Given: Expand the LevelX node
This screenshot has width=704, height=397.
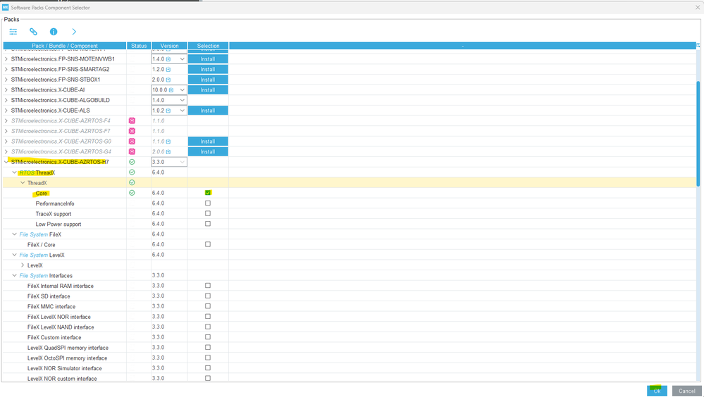Looking at the screenshot, I should pyautogui.click(x=23, y=265).
